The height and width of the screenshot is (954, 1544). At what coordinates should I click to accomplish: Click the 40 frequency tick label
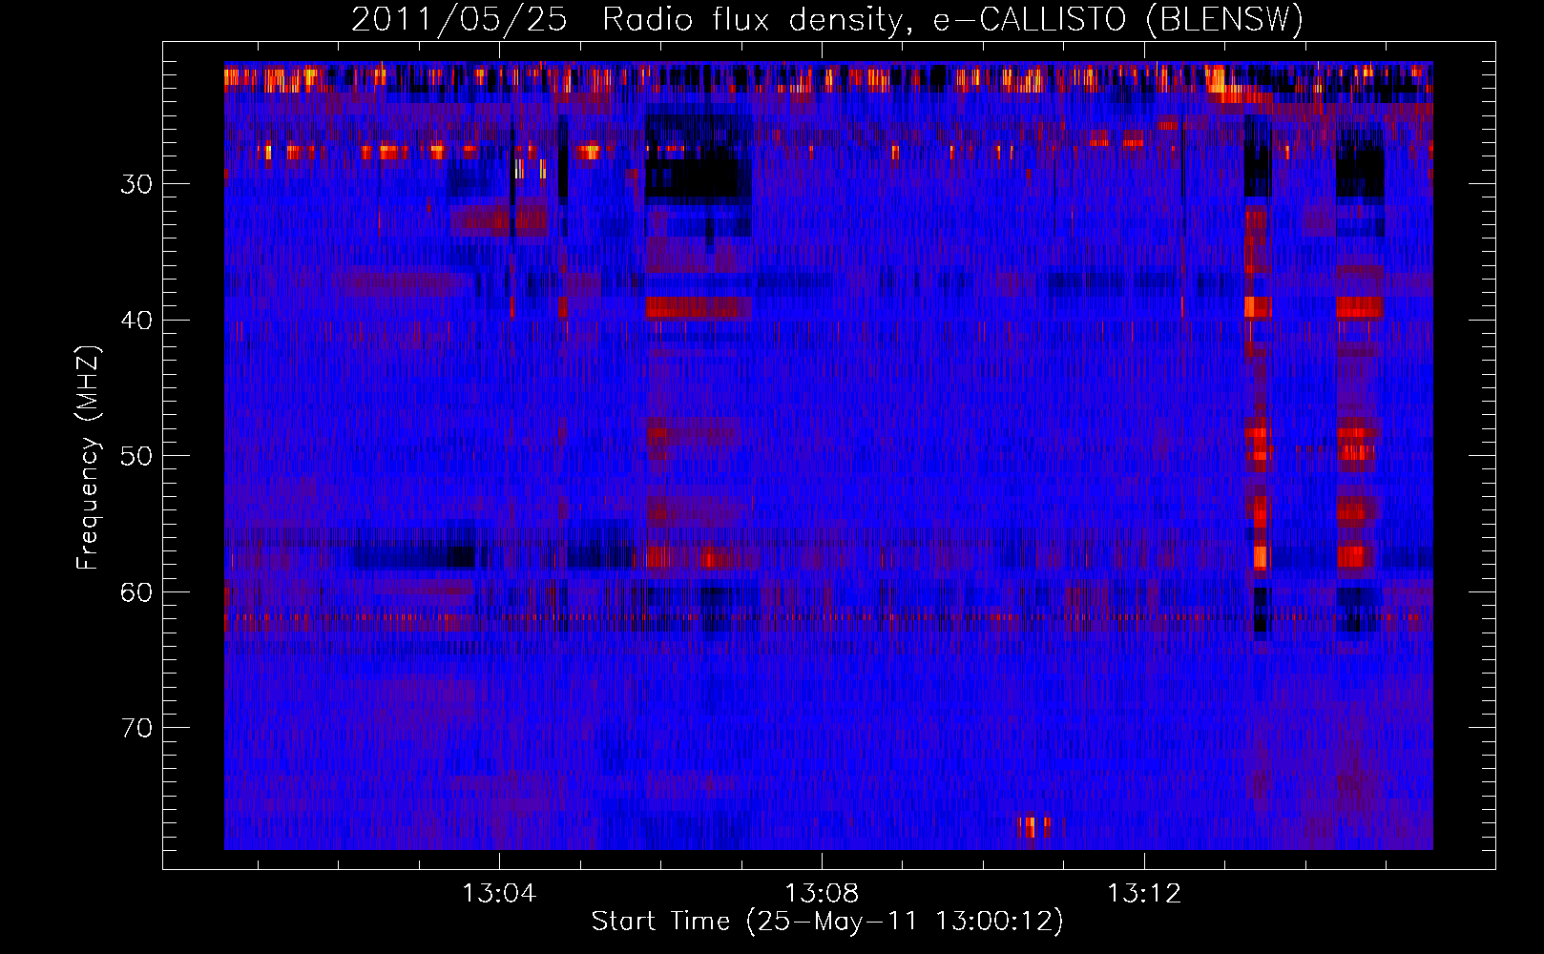(136, 321)
